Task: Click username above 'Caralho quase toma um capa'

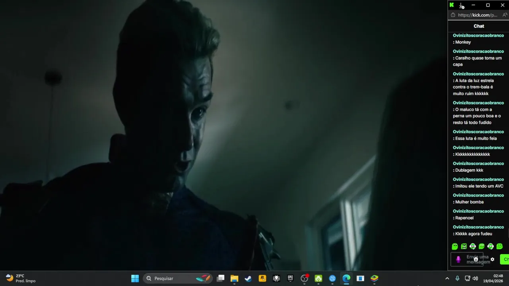Action: [478, 51]
